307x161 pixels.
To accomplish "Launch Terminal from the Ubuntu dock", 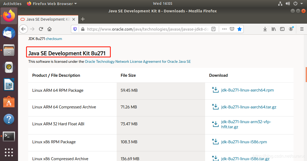I will 9,136.
